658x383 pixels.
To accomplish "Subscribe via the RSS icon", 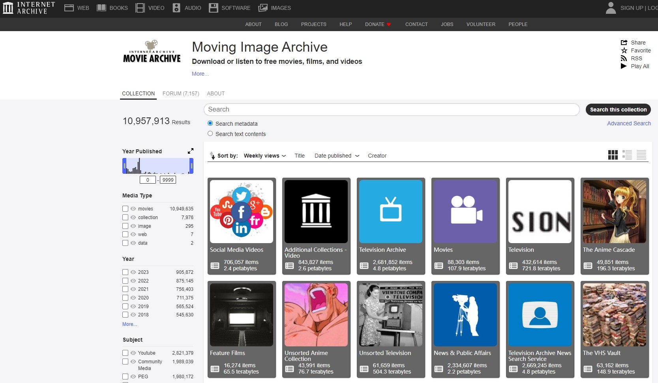I will coord(624,58).
